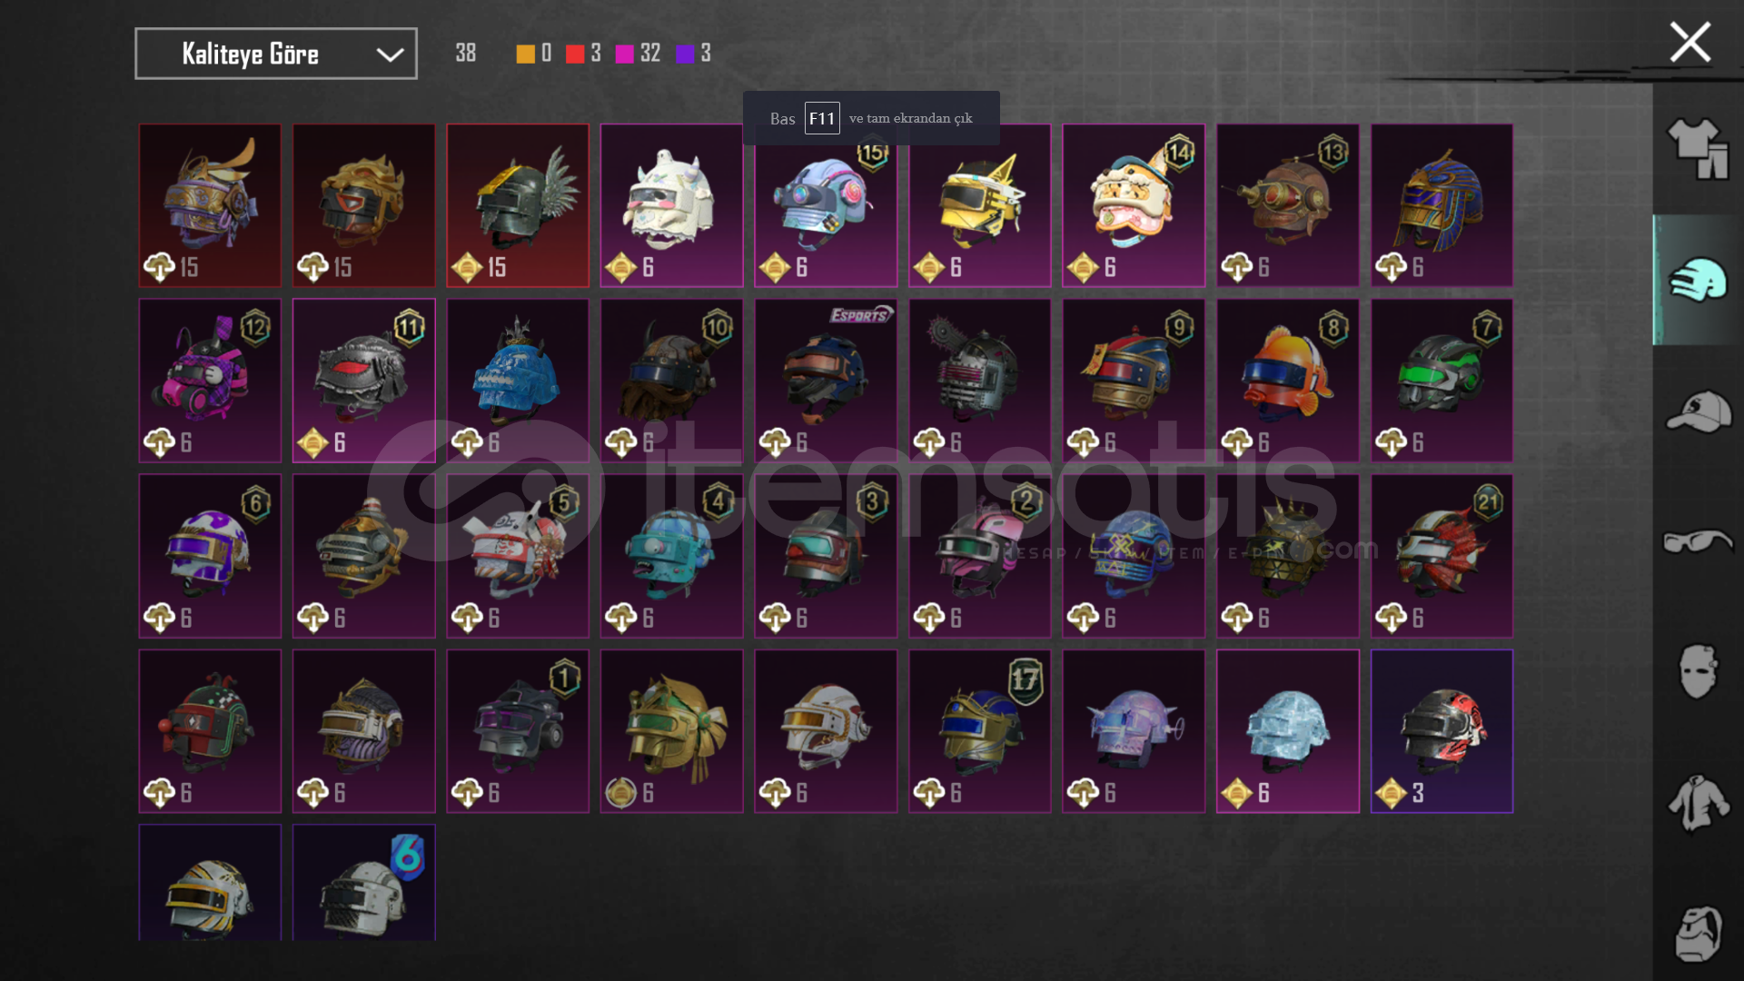Screen dimensions: 1744x981
Task: Click the purple quality filter square
Action: pyautogui.click(x=685, y=54)
